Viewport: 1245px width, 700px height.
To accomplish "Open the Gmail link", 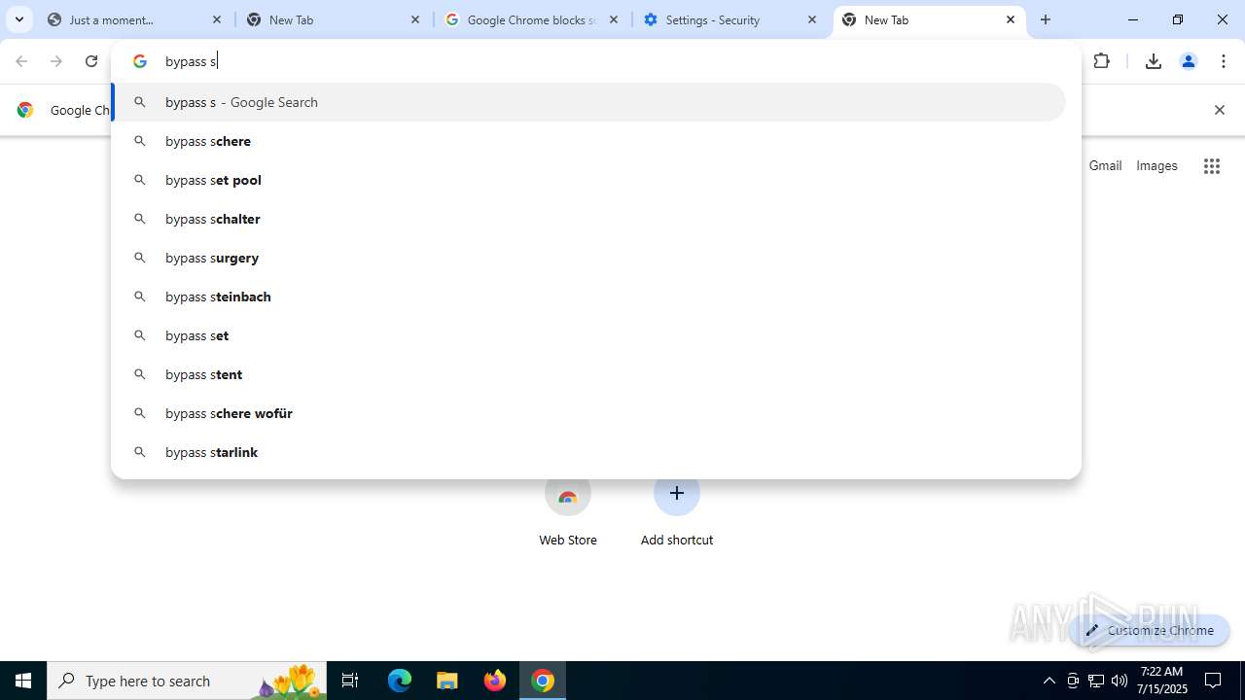I will click(x=1105, y=165).
